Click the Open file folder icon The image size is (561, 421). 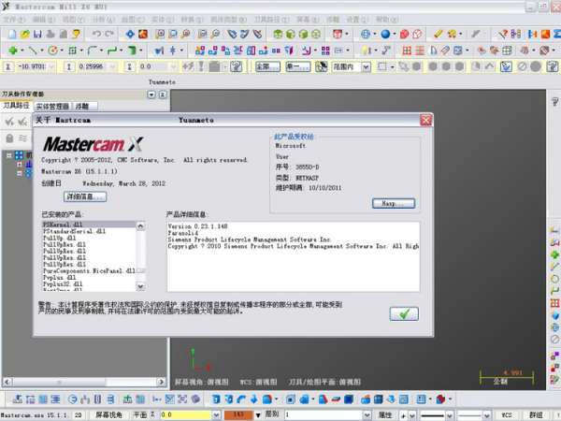click(x=25, y=34)
